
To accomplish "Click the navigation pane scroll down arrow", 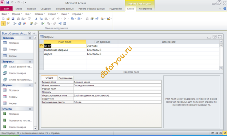I will click(35, 128).
